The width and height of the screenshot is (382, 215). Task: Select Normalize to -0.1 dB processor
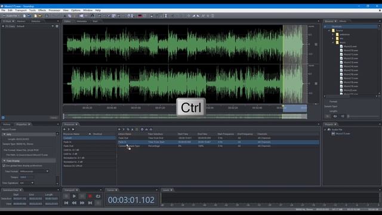point(89,158)
